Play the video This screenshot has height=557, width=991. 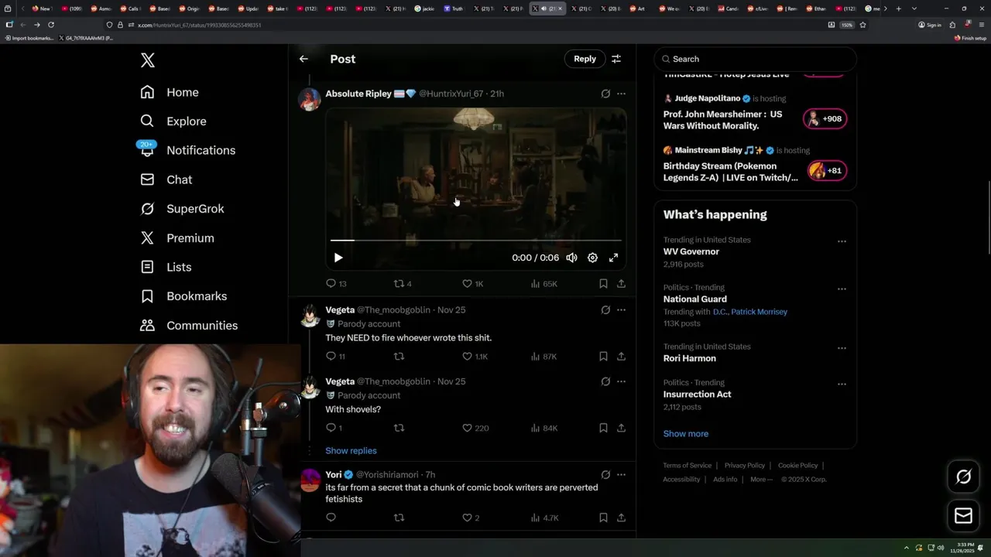[338, 258]
